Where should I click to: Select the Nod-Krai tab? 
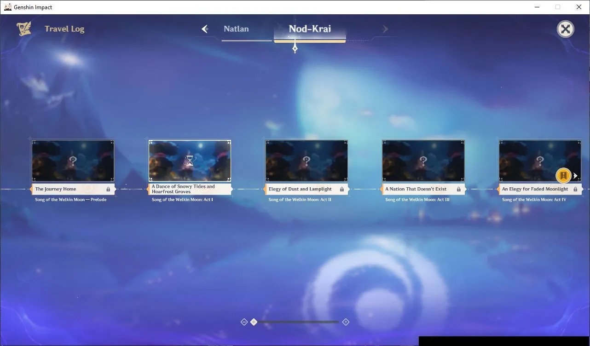310,29
